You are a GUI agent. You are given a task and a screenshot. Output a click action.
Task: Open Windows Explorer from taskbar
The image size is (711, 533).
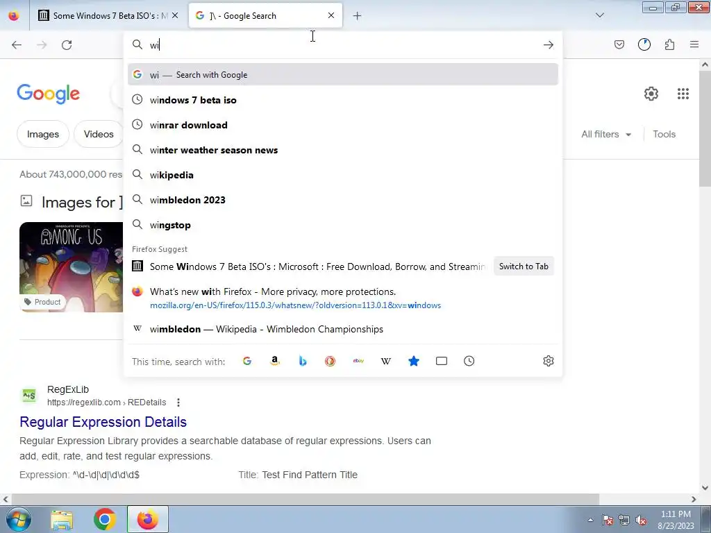[62, 519]
